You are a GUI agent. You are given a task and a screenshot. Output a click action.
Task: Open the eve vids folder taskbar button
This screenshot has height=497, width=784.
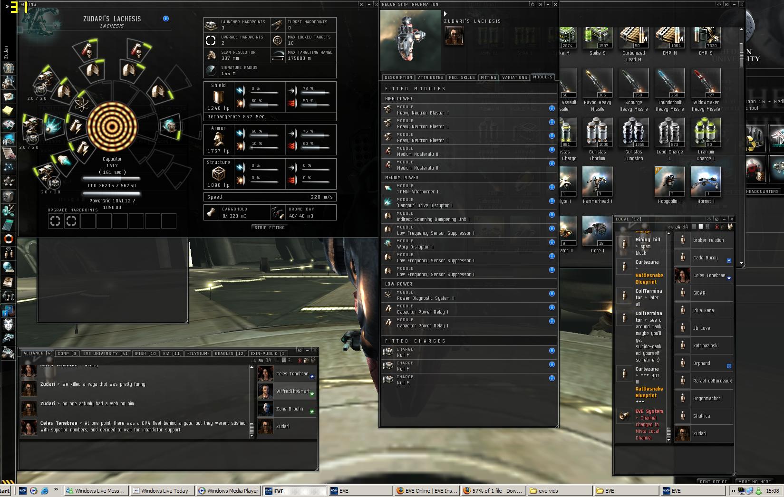pyautogui.click(x=560, y=491)
